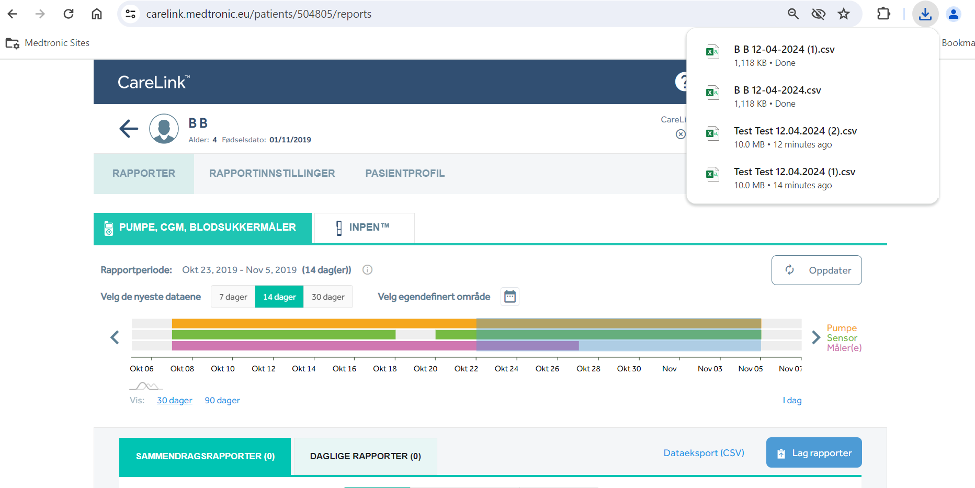Open the PASIENTPROFIL tab
The height and width of the screenshot is (488, 975).
coord(405,174)
